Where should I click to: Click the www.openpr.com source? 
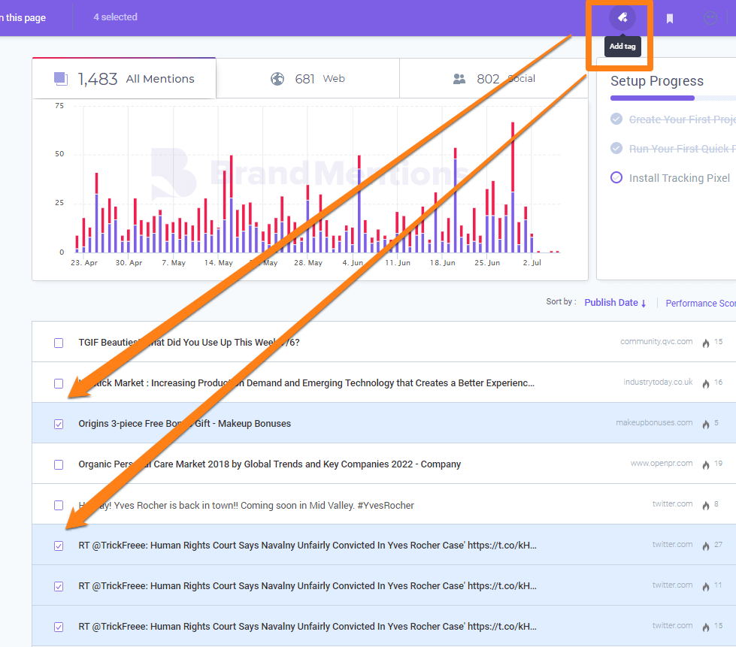point(662,463)
